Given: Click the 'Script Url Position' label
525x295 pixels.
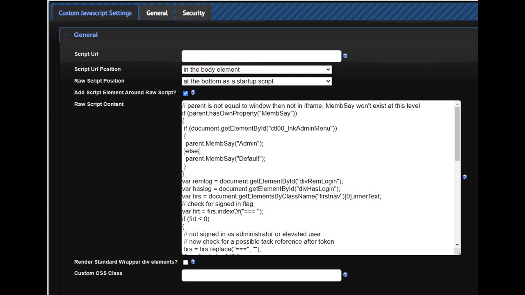Looking at the screenshot, I should pos(98,69).
